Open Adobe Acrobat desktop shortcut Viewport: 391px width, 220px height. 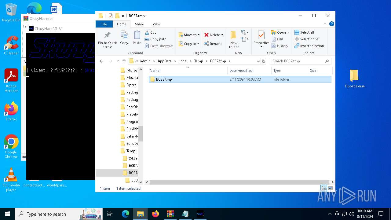[11, 80]
